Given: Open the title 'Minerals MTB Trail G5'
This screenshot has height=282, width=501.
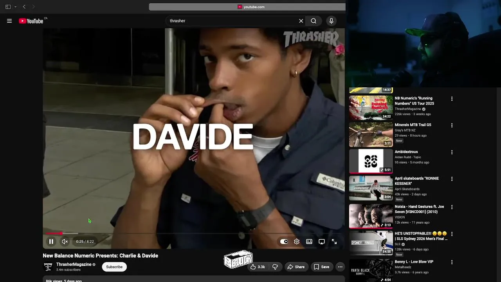Looking at the screenshot, I should (413, 125).
